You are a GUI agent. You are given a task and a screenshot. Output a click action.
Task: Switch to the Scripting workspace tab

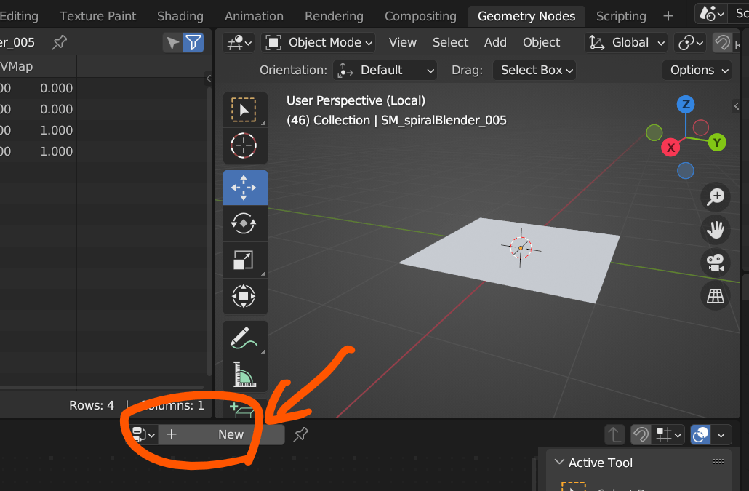(621, 16)
